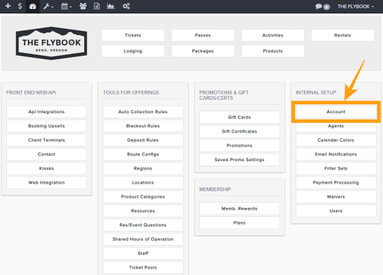Open Route Configs
Image resolution: width=383 pixels, height=275 pixels.
coord(143,154)
